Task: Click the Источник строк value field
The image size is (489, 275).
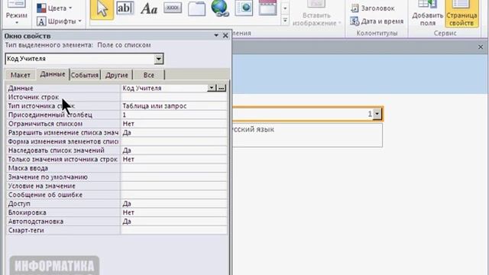Action: (x=173, y=97)
